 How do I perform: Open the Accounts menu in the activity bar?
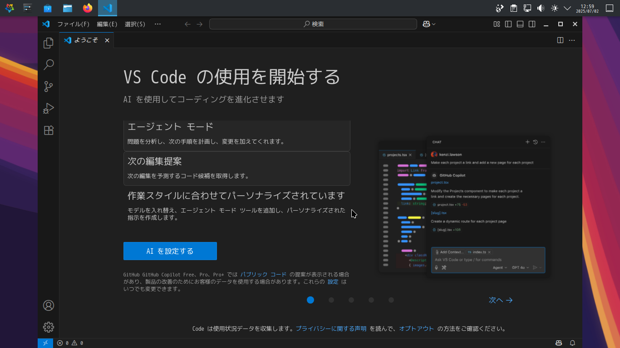pyautogui.click(x=49, y=305)
